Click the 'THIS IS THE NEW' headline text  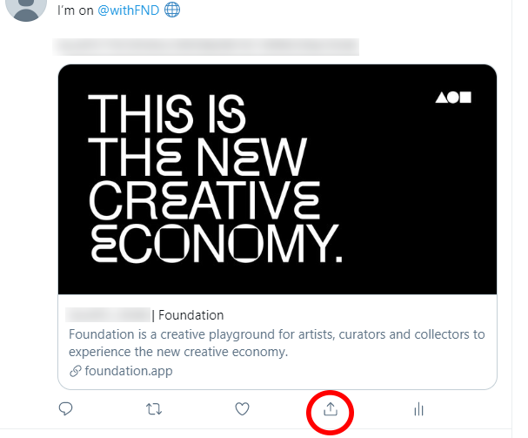pos(197,135)
